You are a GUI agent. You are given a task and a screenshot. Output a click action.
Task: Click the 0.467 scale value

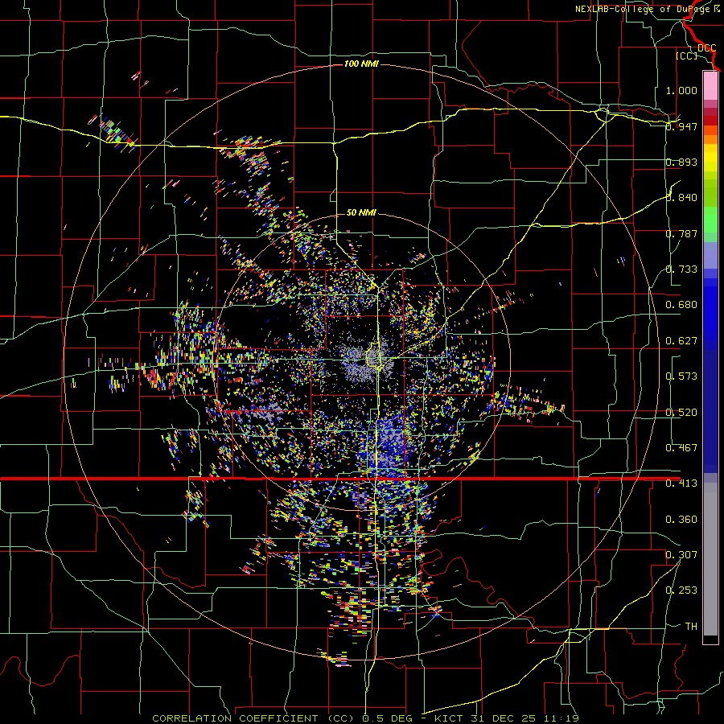tap(681, 448)
